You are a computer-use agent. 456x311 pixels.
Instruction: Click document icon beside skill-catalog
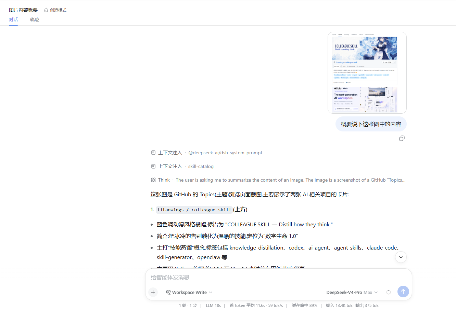(x=153, y=166)
